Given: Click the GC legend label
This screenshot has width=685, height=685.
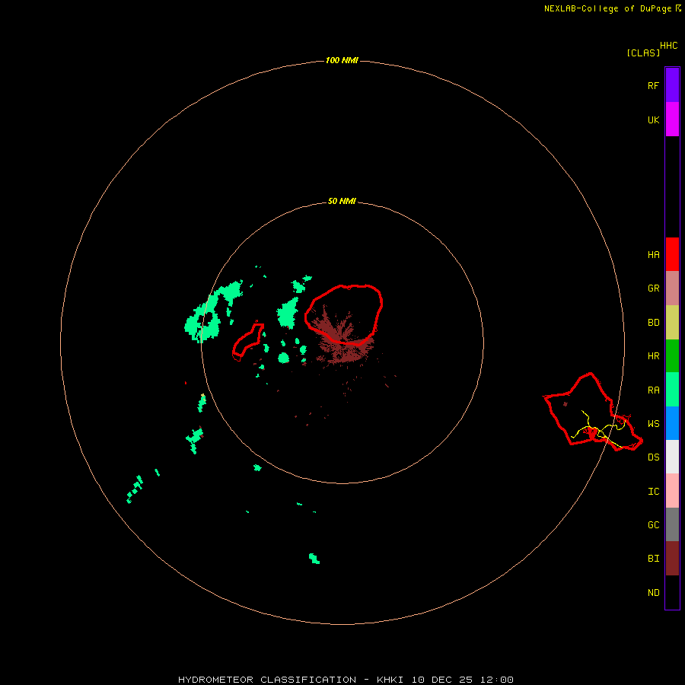Looking at the screenshot, I should (x=653, y=525).
